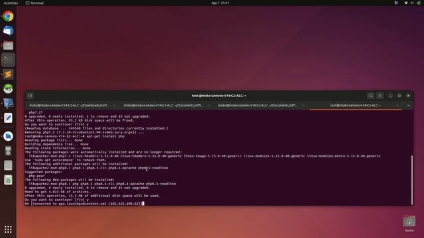
Task: Open the Terminal app menu in top bar
Action: point(34,3)
